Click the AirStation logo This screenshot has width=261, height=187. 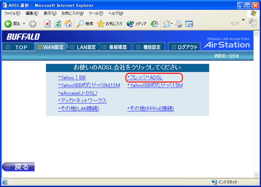(227, 45)
